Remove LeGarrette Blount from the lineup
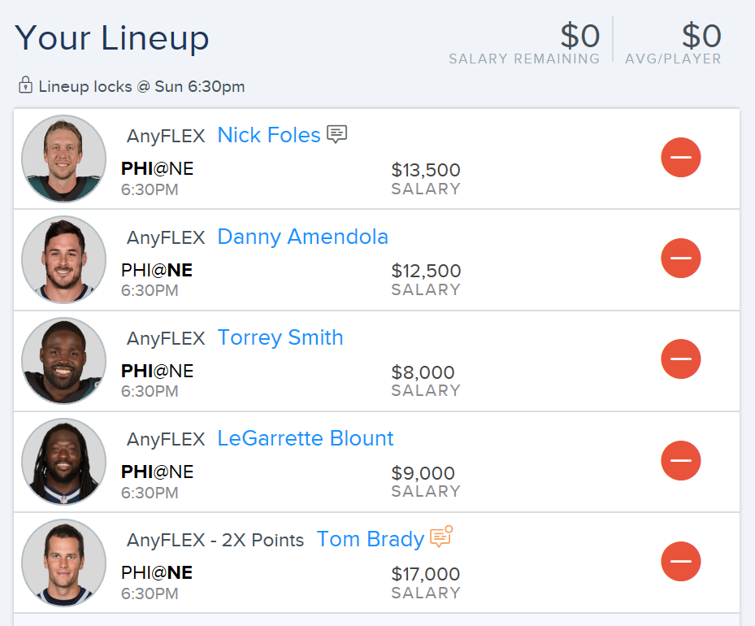Viewport: 755px width, 626px height. click(680, 460)
